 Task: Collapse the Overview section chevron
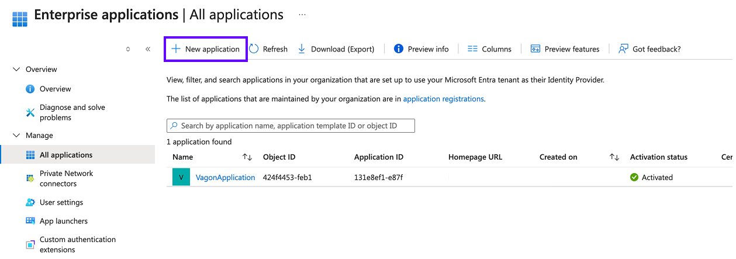(16, 70)
